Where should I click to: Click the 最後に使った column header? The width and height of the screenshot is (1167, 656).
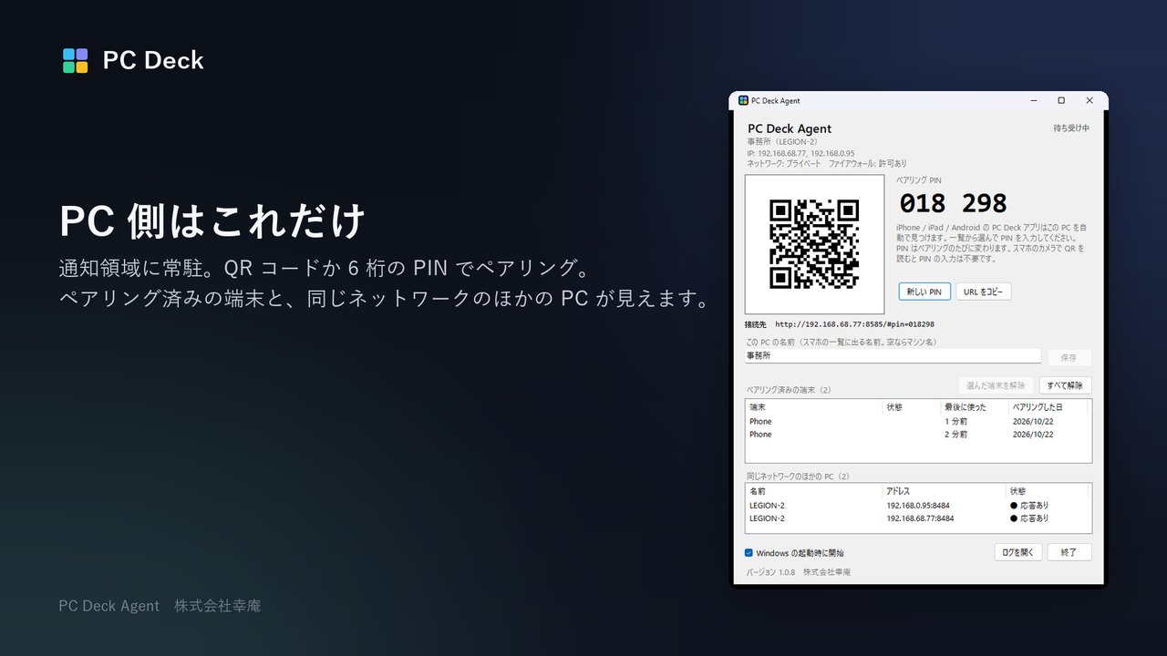click(975, 407)
